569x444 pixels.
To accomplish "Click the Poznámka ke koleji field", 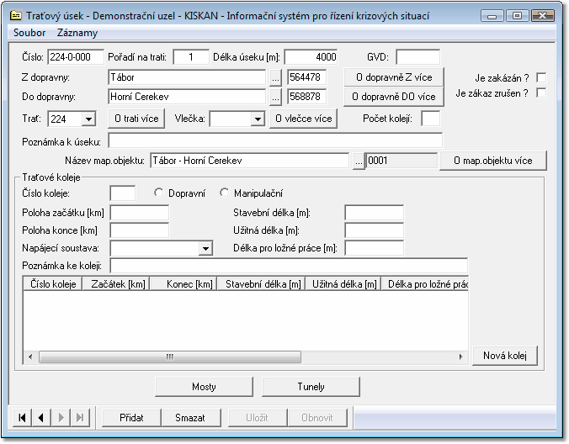I will coord(289,266).
